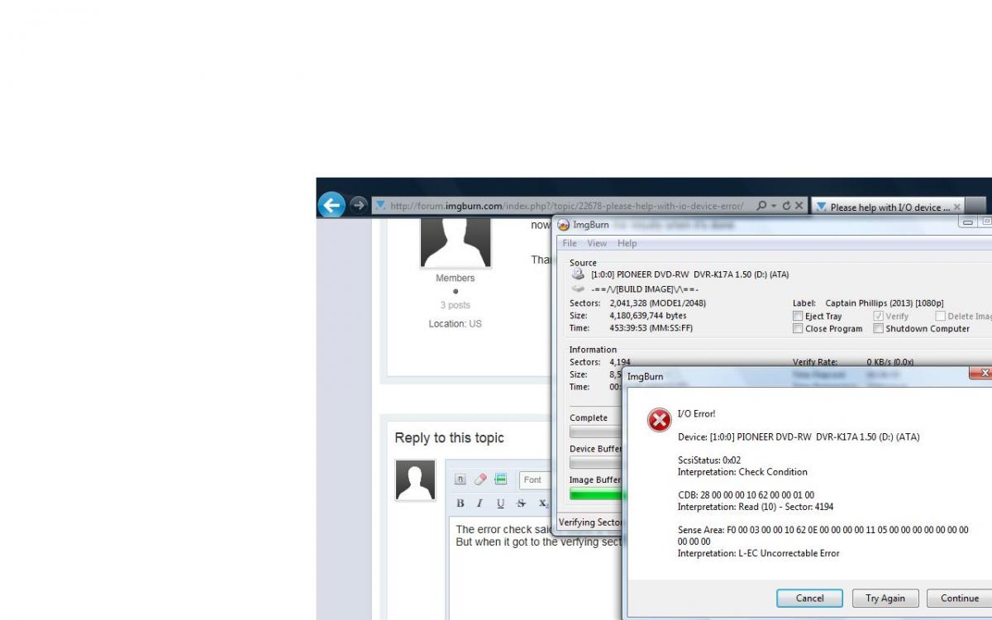Viewport: 992px width, 620px height.
Task: Click the reply author avatar thumbnail
Action: [416, 480]
